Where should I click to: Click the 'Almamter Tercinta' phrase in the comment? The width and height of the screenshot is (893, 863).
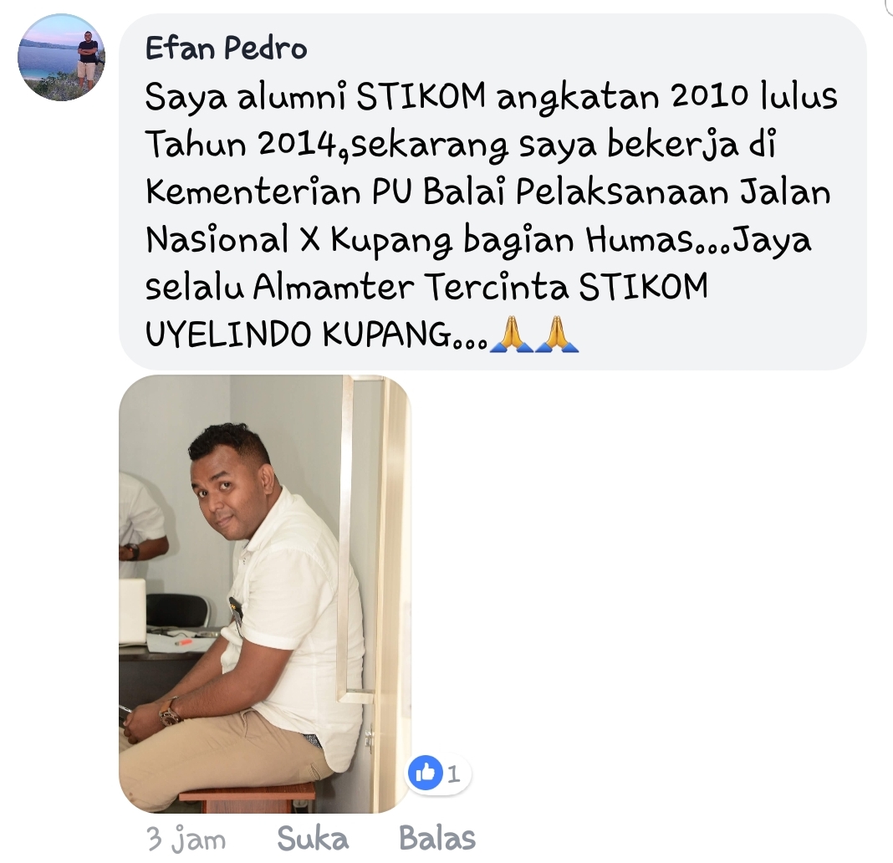point(411,287)
